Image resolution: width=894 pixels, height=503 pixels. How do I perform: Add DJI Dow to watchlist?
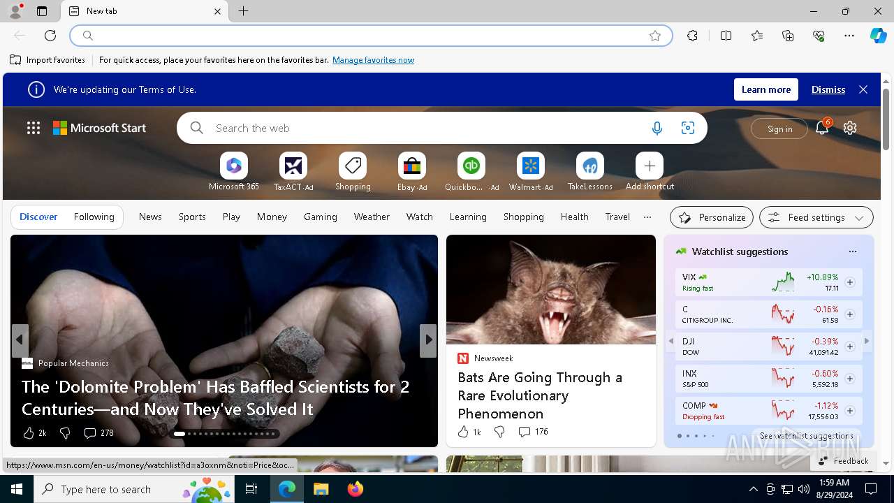pyautogui.click(x=850, y=347)
